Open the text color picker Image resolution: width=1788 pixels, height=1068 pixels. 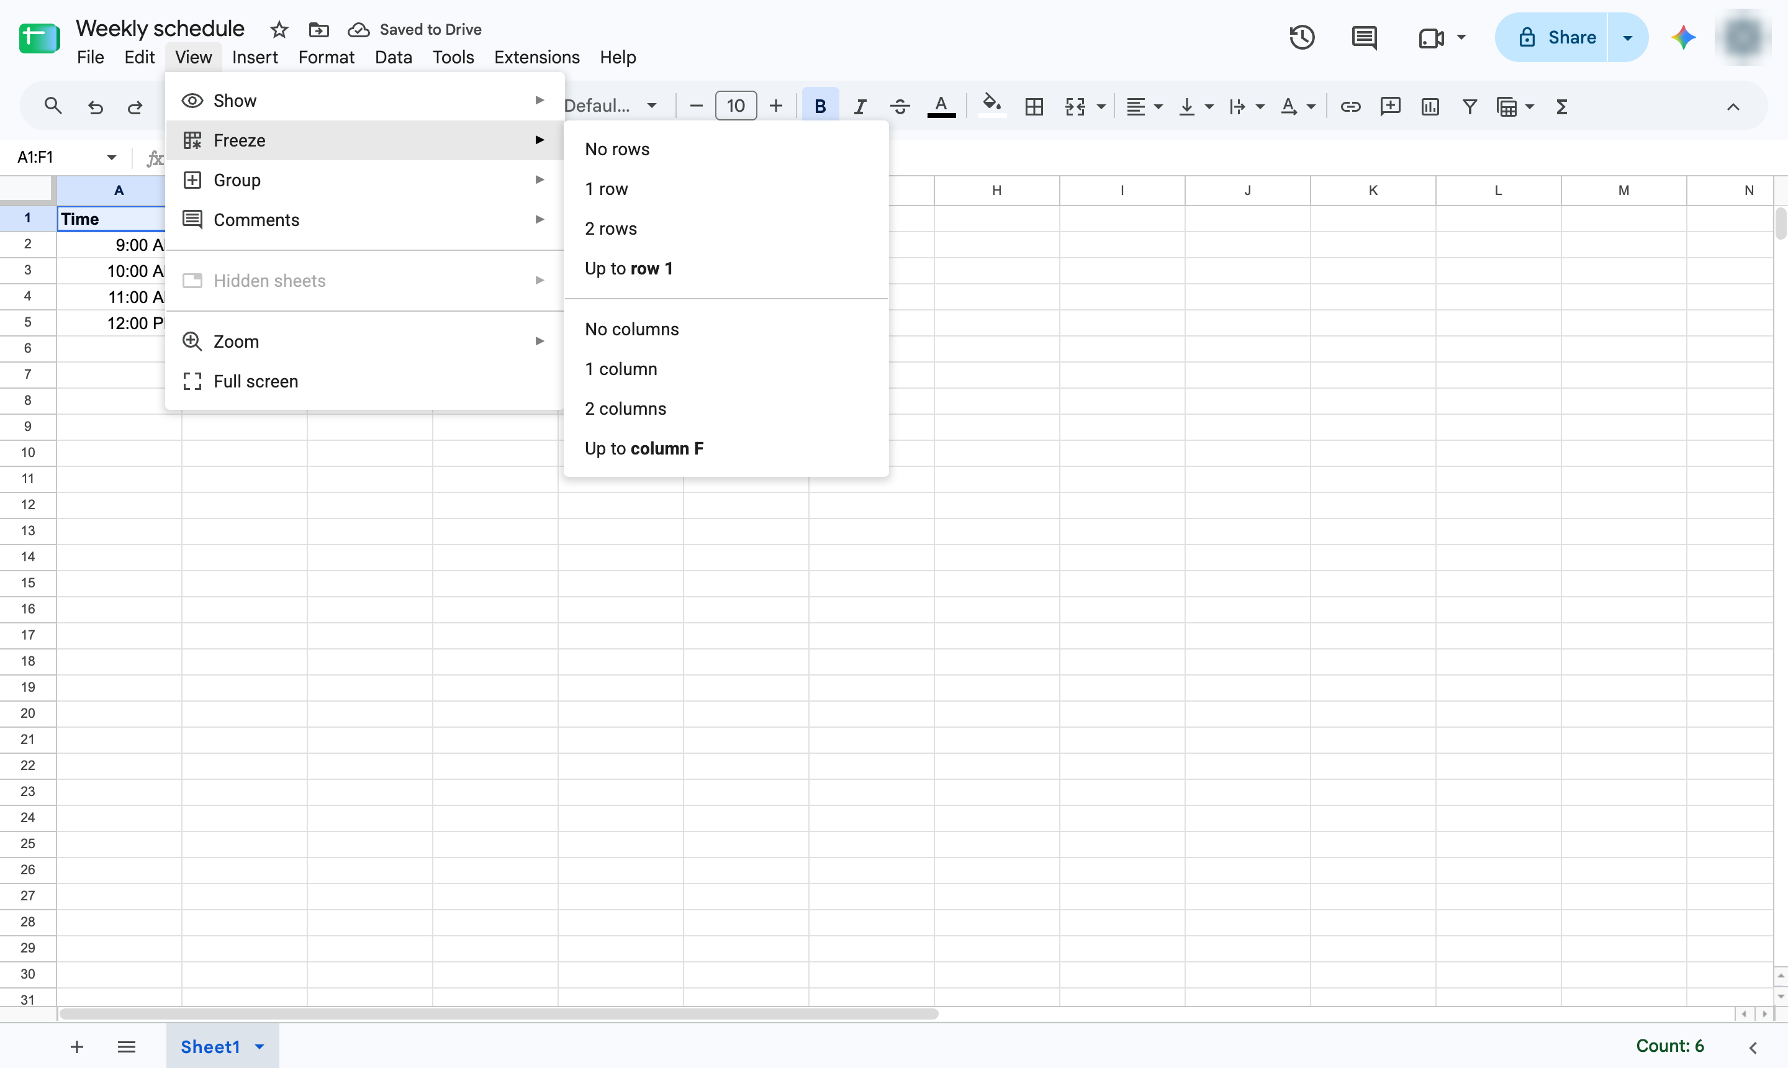click(x=941, y=107)
